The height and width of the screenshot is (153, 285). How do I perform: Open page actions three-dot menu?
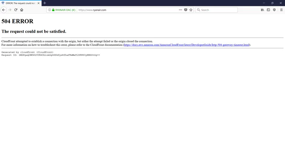180,10
